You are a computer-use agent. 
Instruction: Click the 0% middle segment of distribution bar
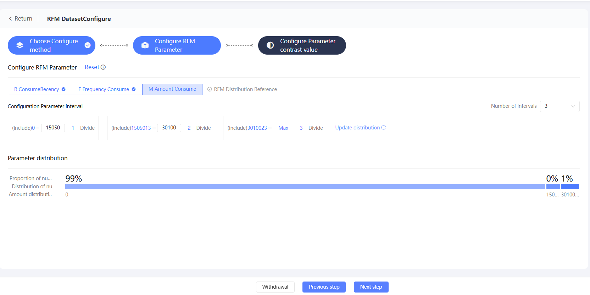pyautogui.click(x=553, y=187)
